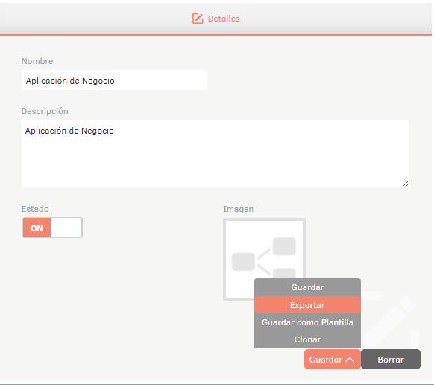Click inside the Descripción text area
This screenshot has height=385, width=434.
coord(216,154)
